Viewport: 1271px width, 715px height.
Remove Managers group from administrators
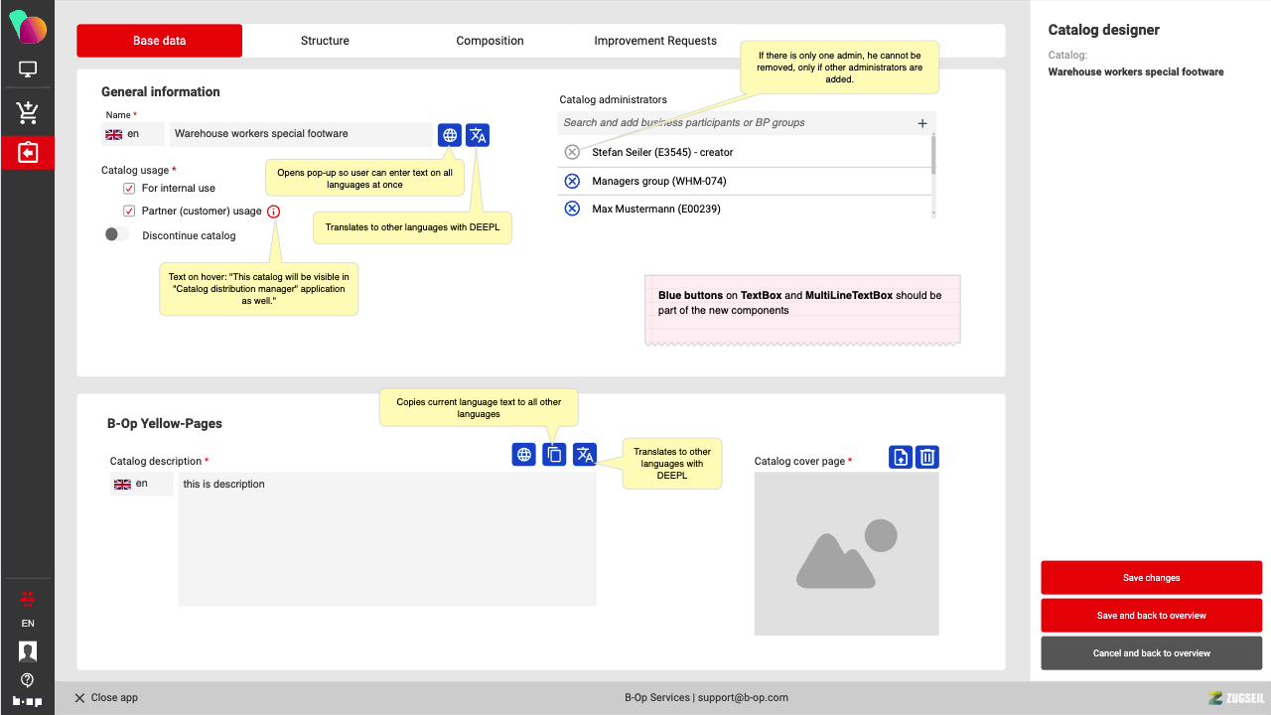pyautogui.click(x=572, y=181)
